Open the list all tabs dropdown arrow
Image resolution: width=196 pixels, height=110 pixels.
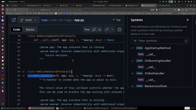click(x=179, y=5)
